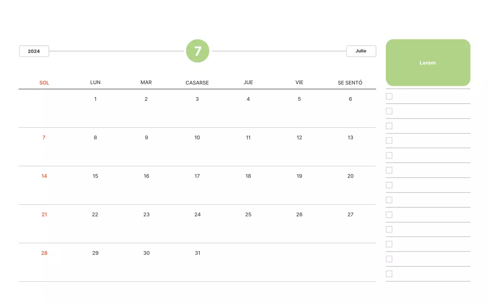Select the SE SENTÓ column header

pyautogui.click(x=350, y=83)
